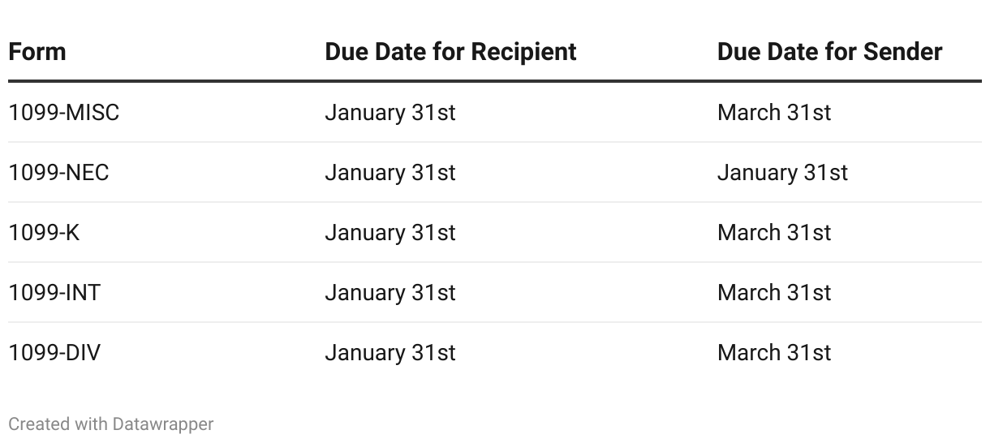
Task: Select the 1099-K form cell
Action: 44,233
